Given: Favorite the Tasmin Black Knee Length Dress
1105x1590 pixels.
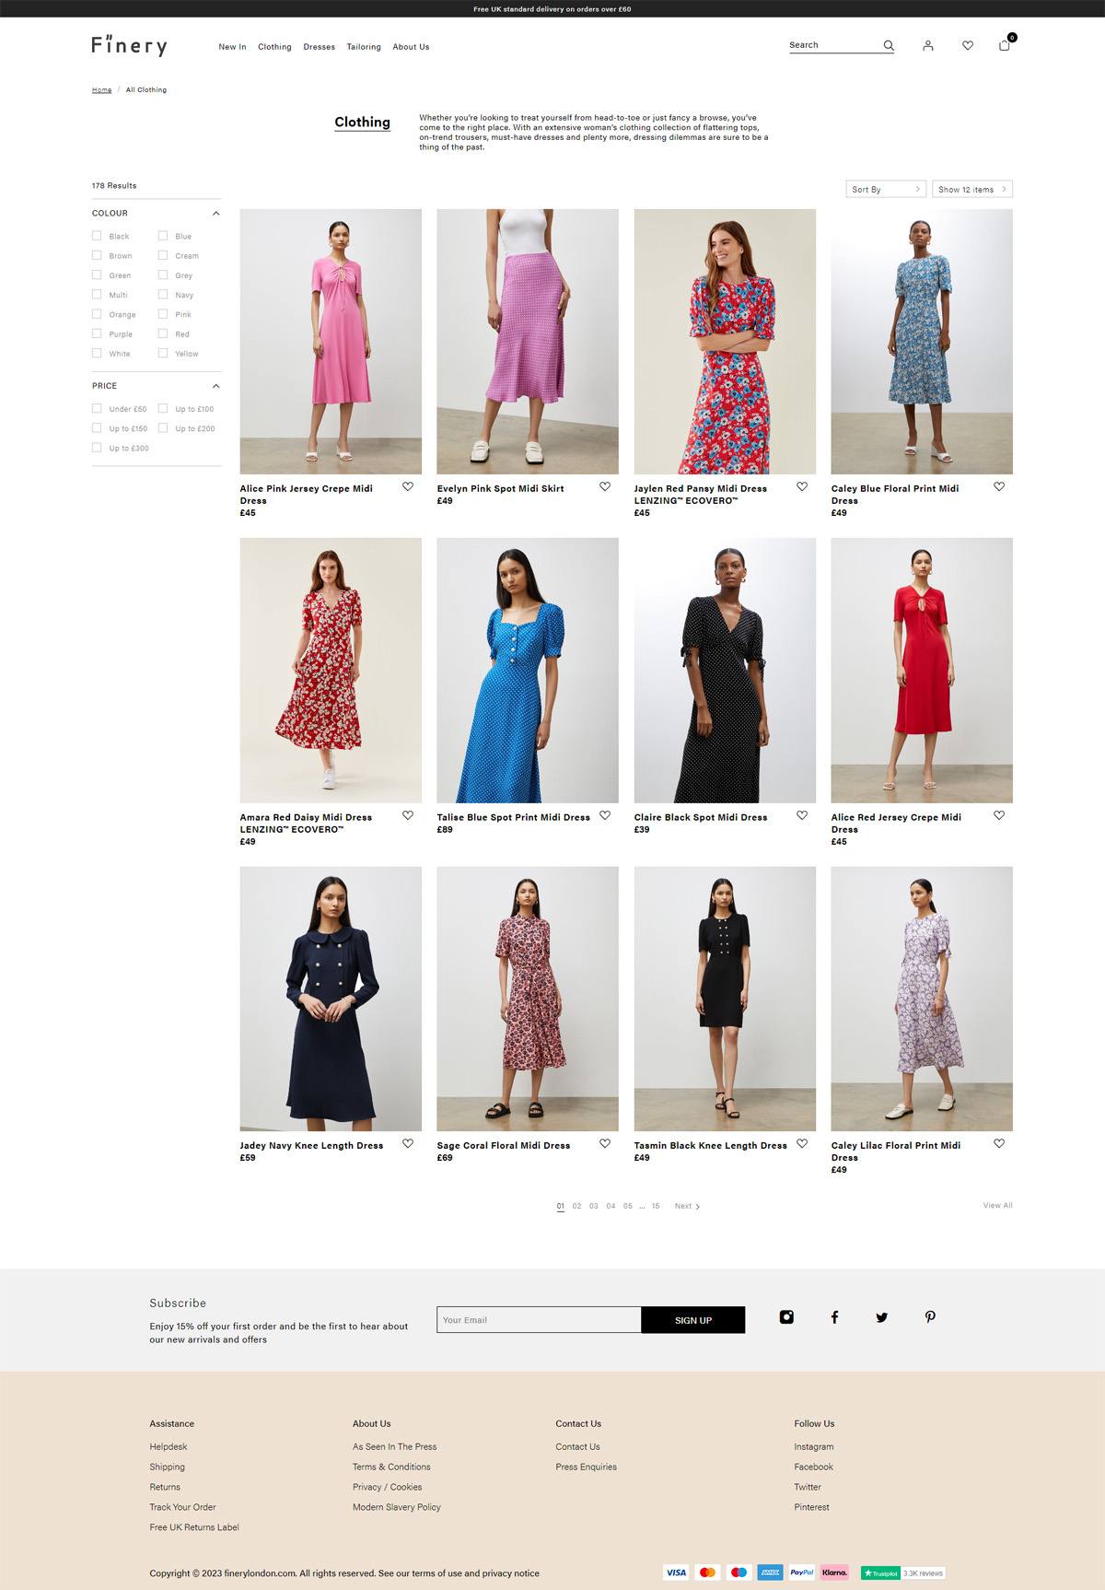Looking at the screenshot, I should pos(802,1143).
